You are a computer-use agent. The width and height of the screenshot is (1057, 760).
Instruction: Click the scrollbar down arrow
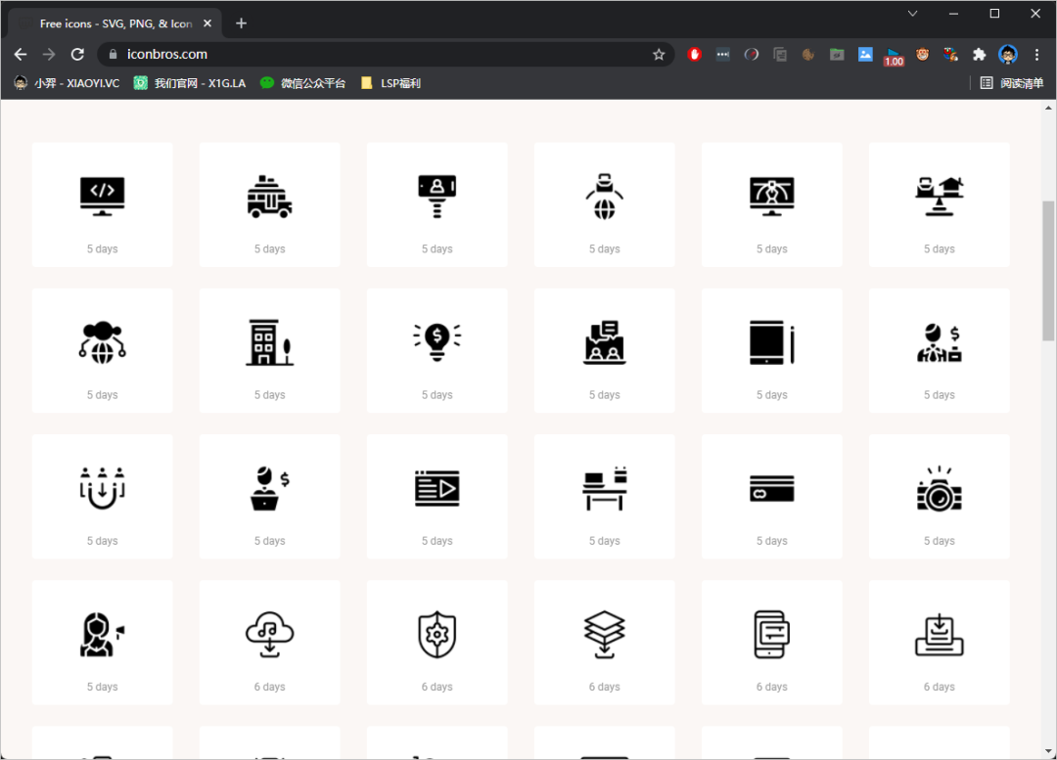tap(1048, 751)
